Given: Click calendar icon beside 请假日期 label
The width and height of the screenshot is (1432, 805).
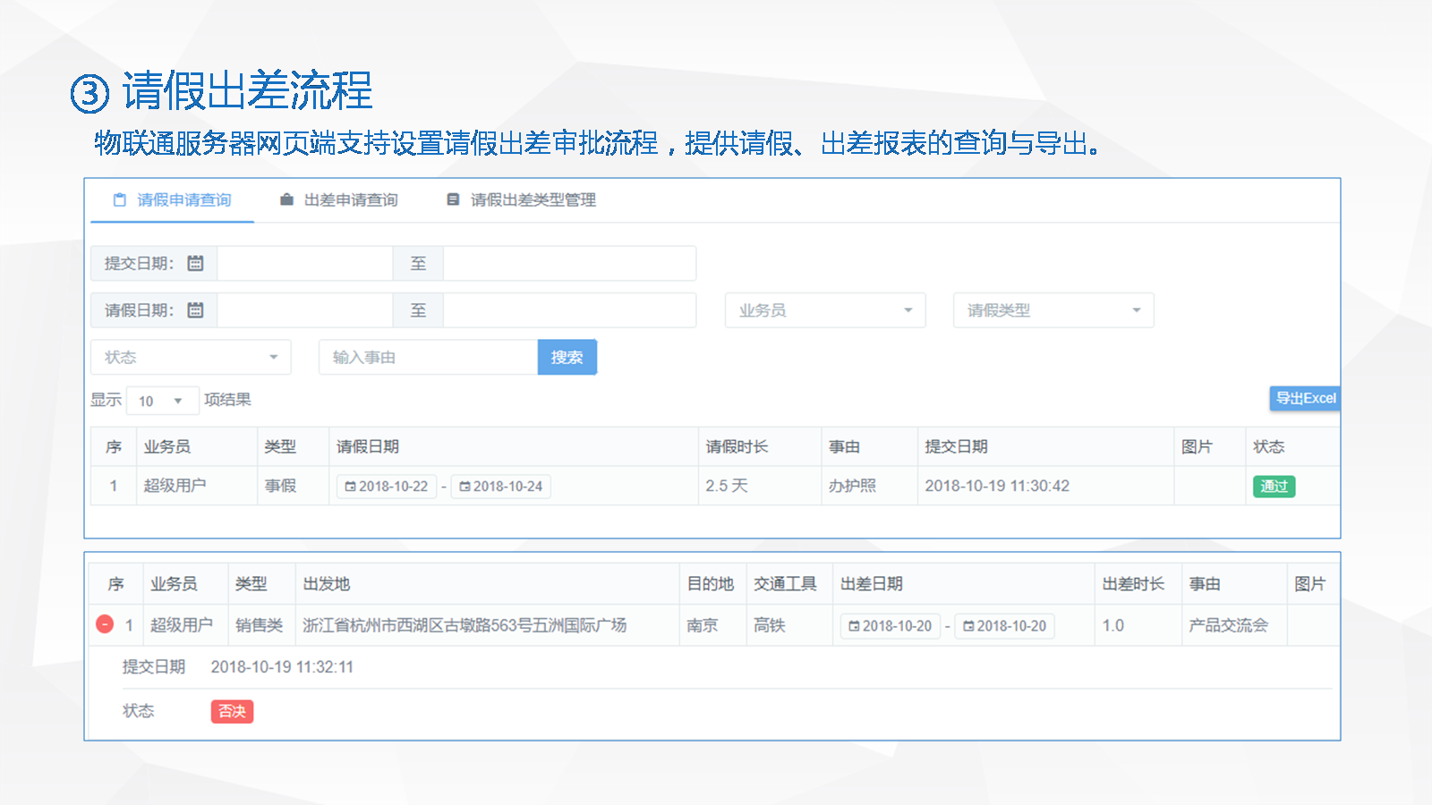Looking at the screenshot, I should pyautogui.click(x=195, y=310).
